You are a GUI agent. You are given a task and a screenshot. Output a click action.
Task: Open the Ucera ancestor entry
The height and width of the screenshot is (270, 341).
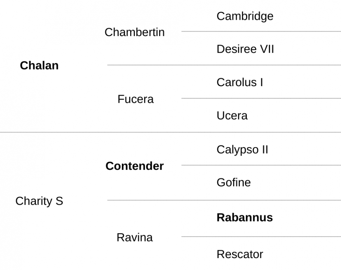[x=232, y=115]
